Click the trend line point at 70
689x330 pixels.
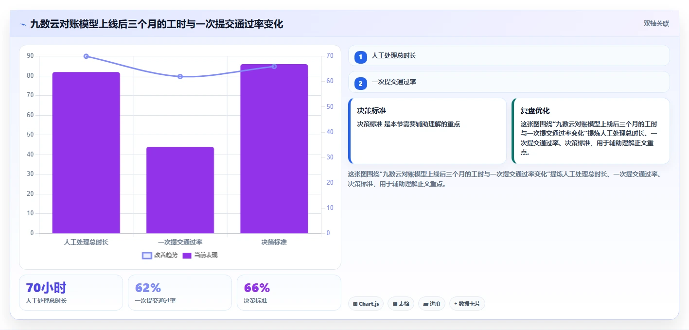pyautogui.click(x=86, y=56)
